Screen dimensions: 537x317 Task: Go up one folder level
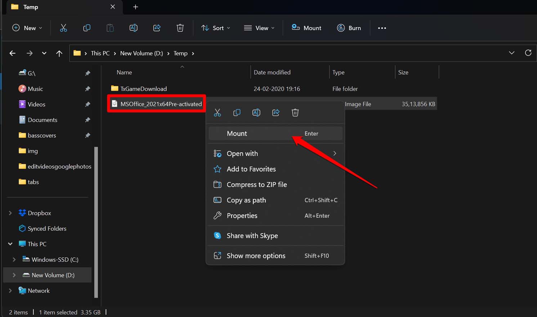click(x=59, y=53)
